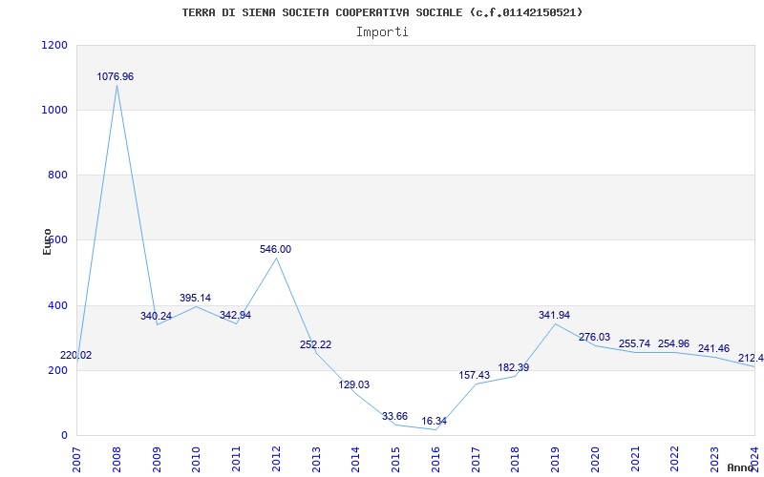
Task: Select the 276.03 value label
Action: click(x=594, y=337)
